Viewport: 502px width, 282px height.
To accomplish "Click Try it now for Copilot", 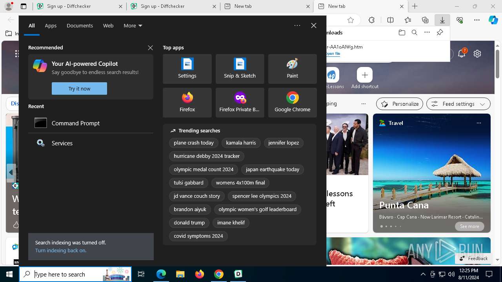I will [79, 89].
